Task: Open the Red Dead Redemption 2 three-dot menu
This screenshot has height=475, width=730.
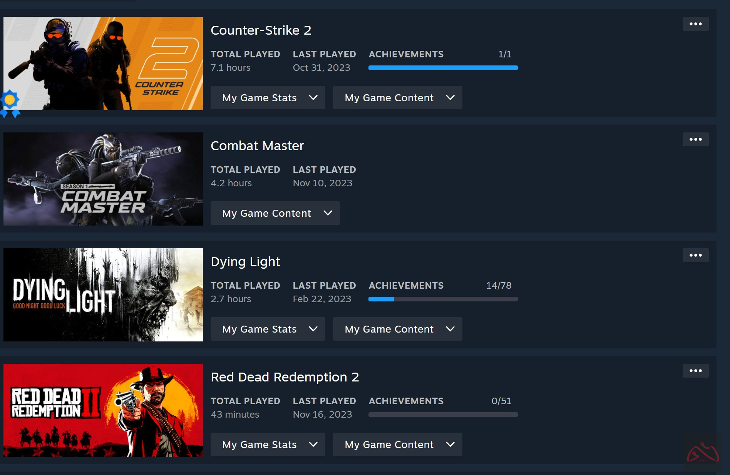Action: pyautogui.click(x=695, y=371)
